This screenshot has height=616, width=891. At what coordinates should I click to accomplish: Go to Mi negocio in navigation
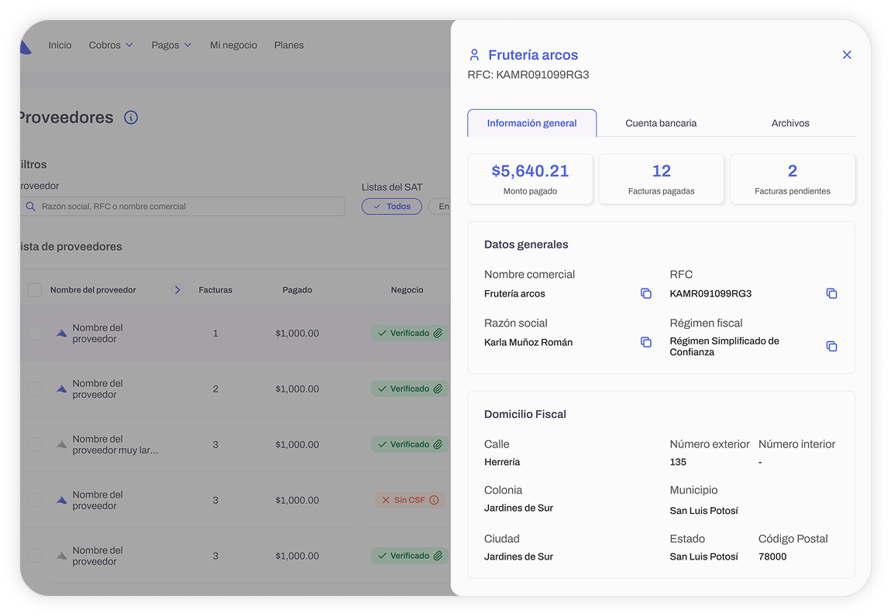[x=233, y=45]
